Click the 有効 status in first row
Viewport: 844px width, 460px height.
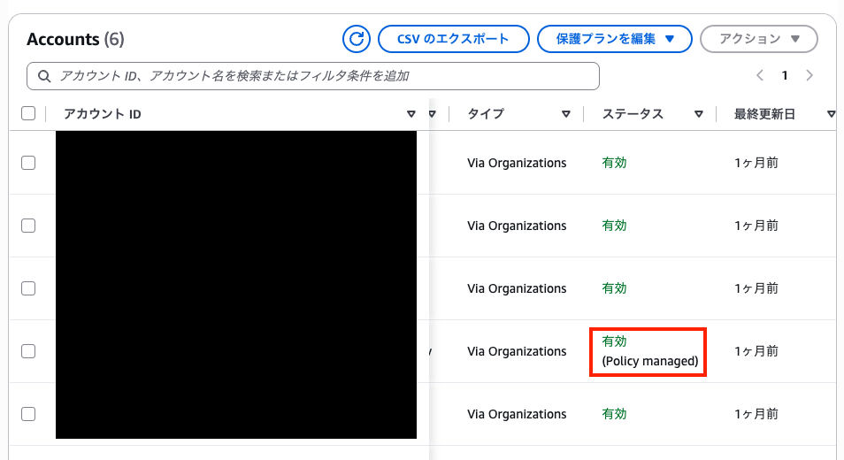pos(614,163)
